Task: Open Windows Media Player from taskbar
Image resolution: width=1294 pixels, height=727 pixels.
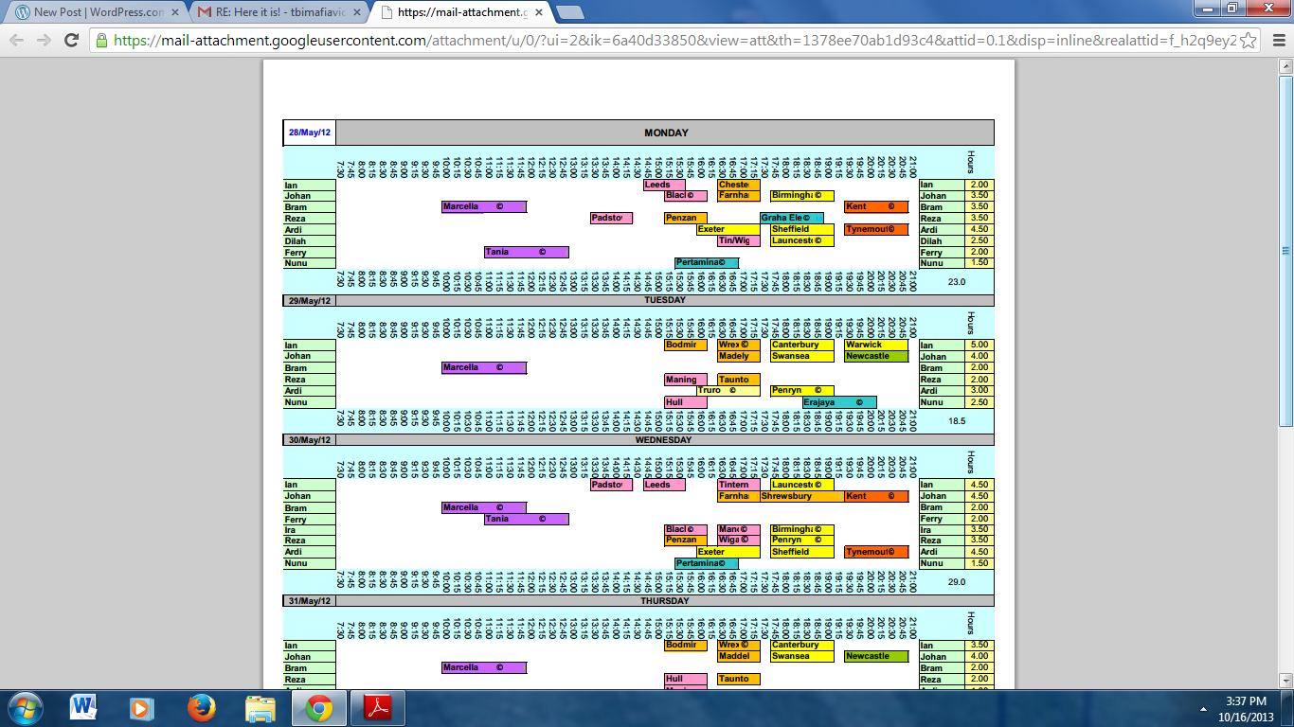Action: click(142, 707)
